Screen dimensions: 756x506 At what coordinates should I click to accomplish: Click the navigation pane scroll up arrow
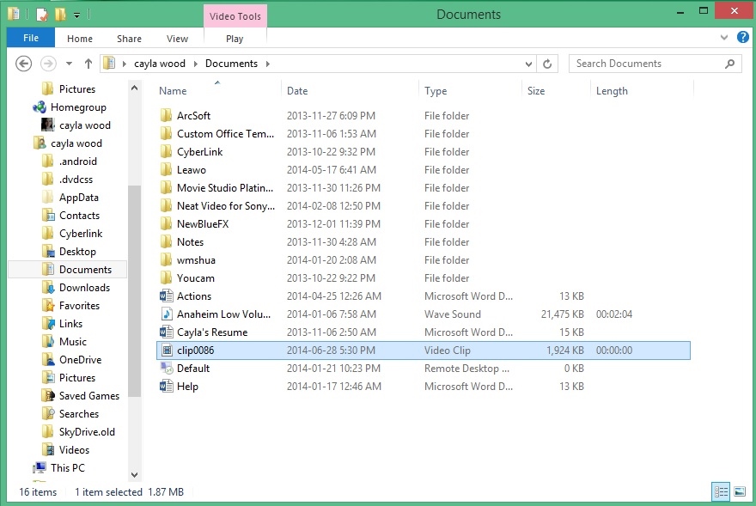tap(135, 88)
